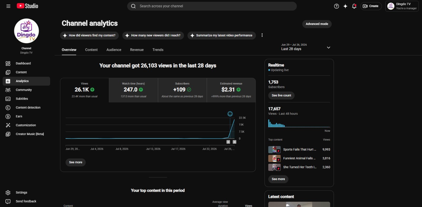The image size is (422, 207).
Task: Open Customization in the sidebar
Action: click(26, 125)
